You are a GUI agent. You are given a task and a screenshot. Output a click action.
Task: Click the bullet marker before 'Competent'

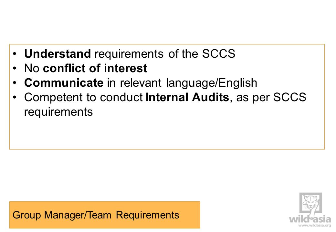click(14, 97)
